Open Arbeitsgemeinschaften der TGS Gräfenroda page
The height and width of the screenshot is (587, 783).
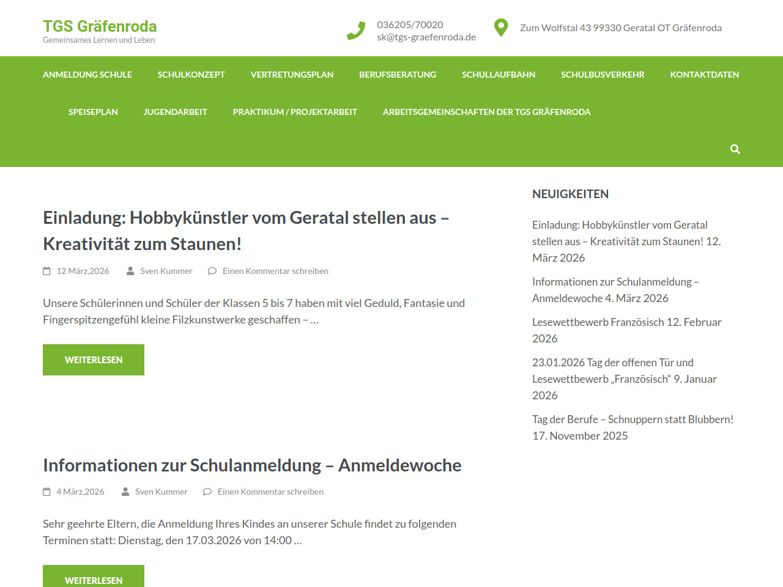(486, 112)
